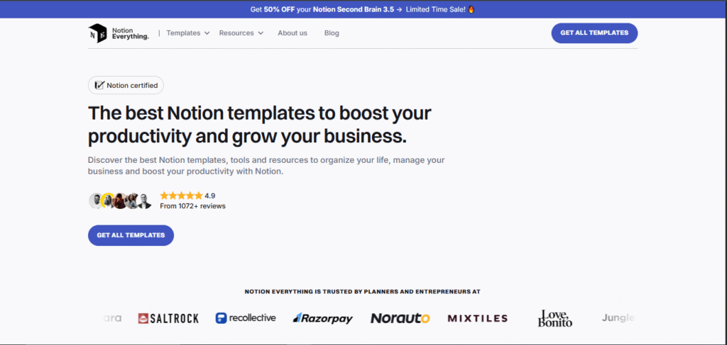Click the Mixtiles brand logo

pos(477,319)
